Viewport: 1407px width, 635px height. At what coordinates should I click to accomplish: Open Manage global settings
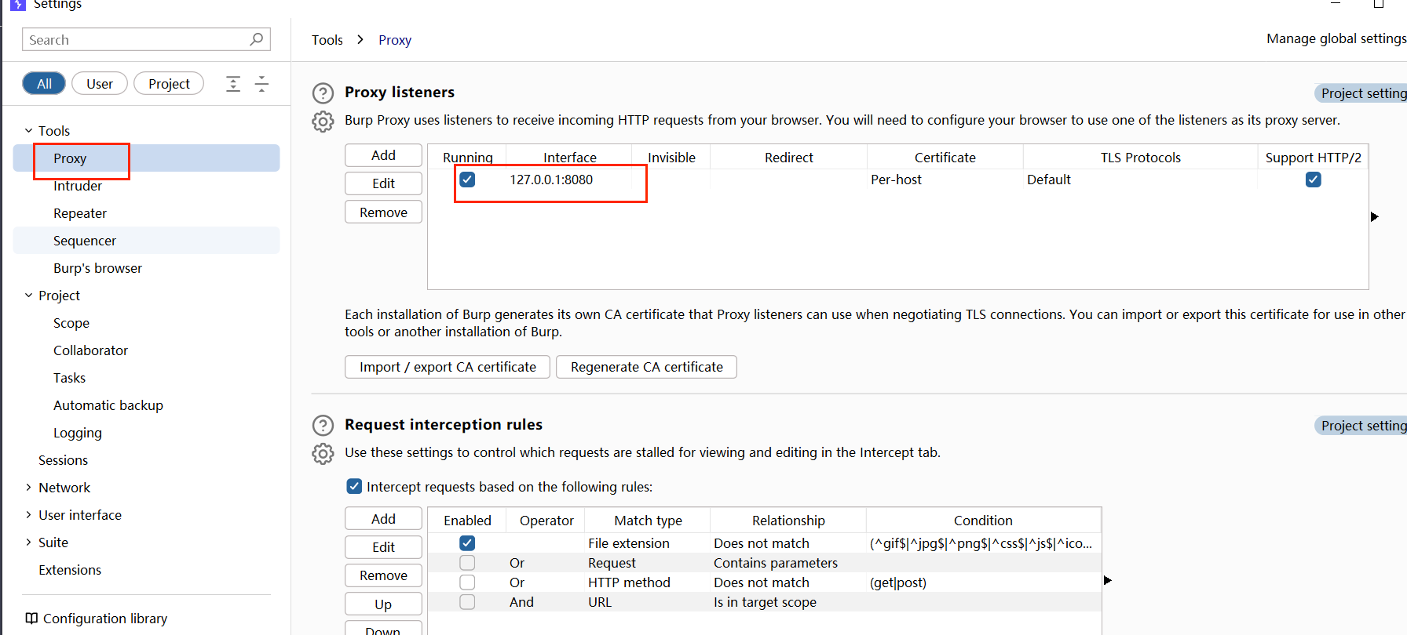(1336, 38)
